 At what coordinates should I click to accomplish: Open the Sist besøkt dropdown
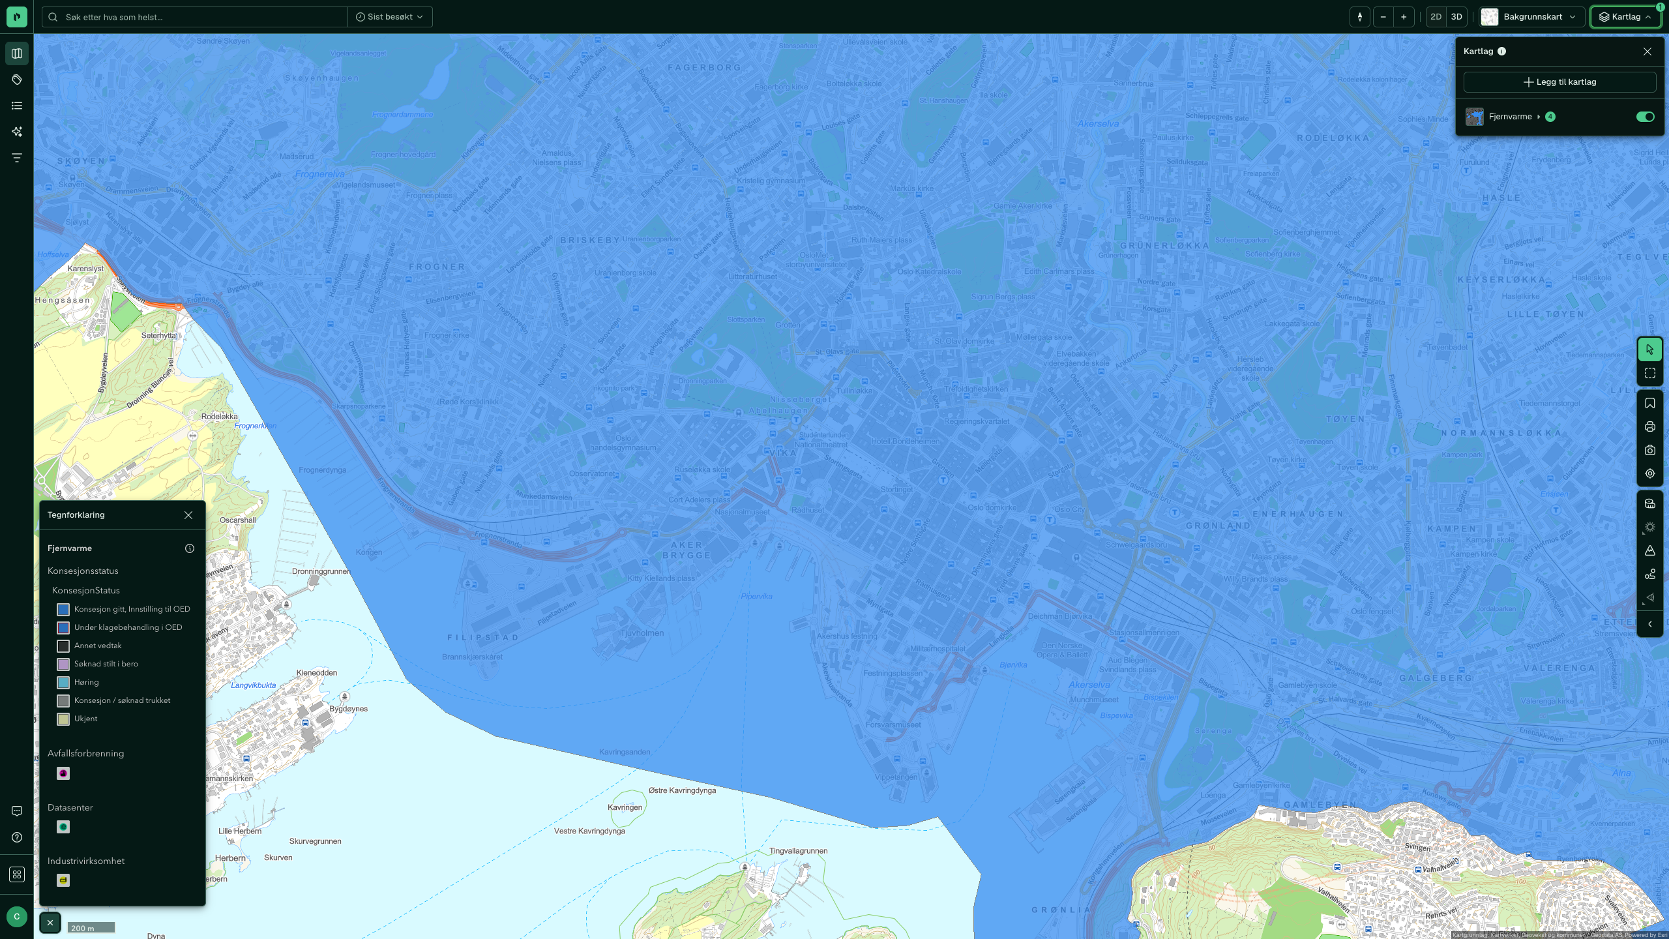point(390,17)
